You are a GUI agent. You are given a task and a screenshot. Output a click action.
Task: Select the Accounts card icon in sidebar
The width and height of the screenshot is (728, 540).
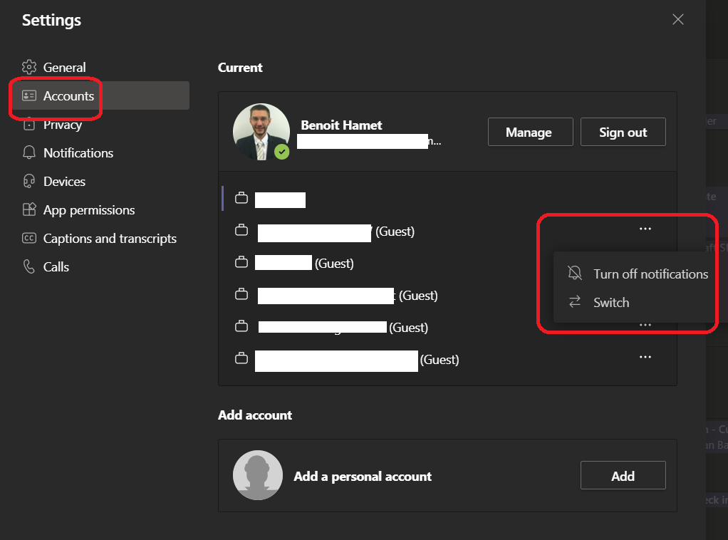pos(29,96)
